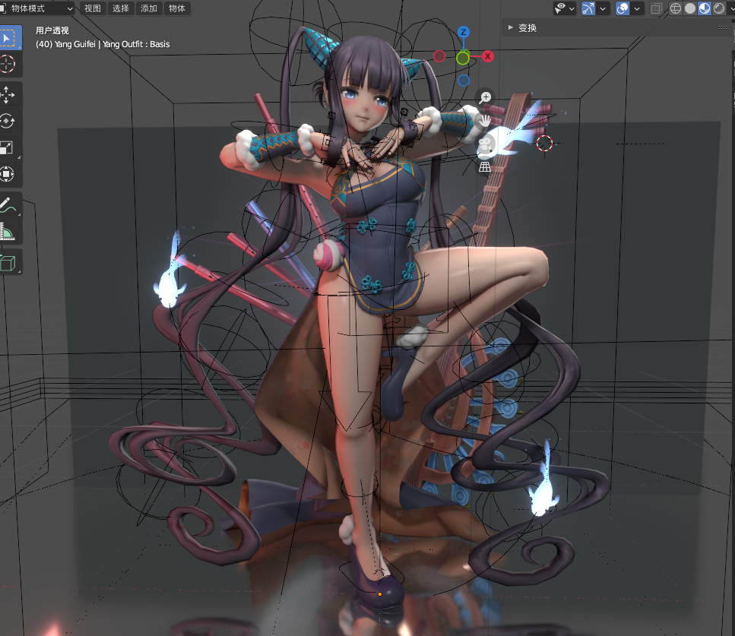Switch to wireframe shading mode

tap(674, 8)
